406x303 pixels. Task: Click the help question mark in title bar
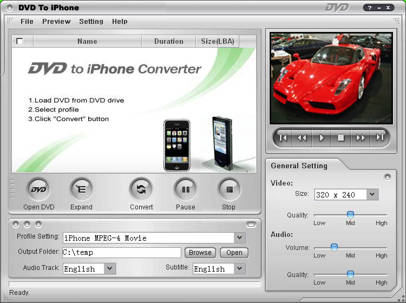point(370,8)
